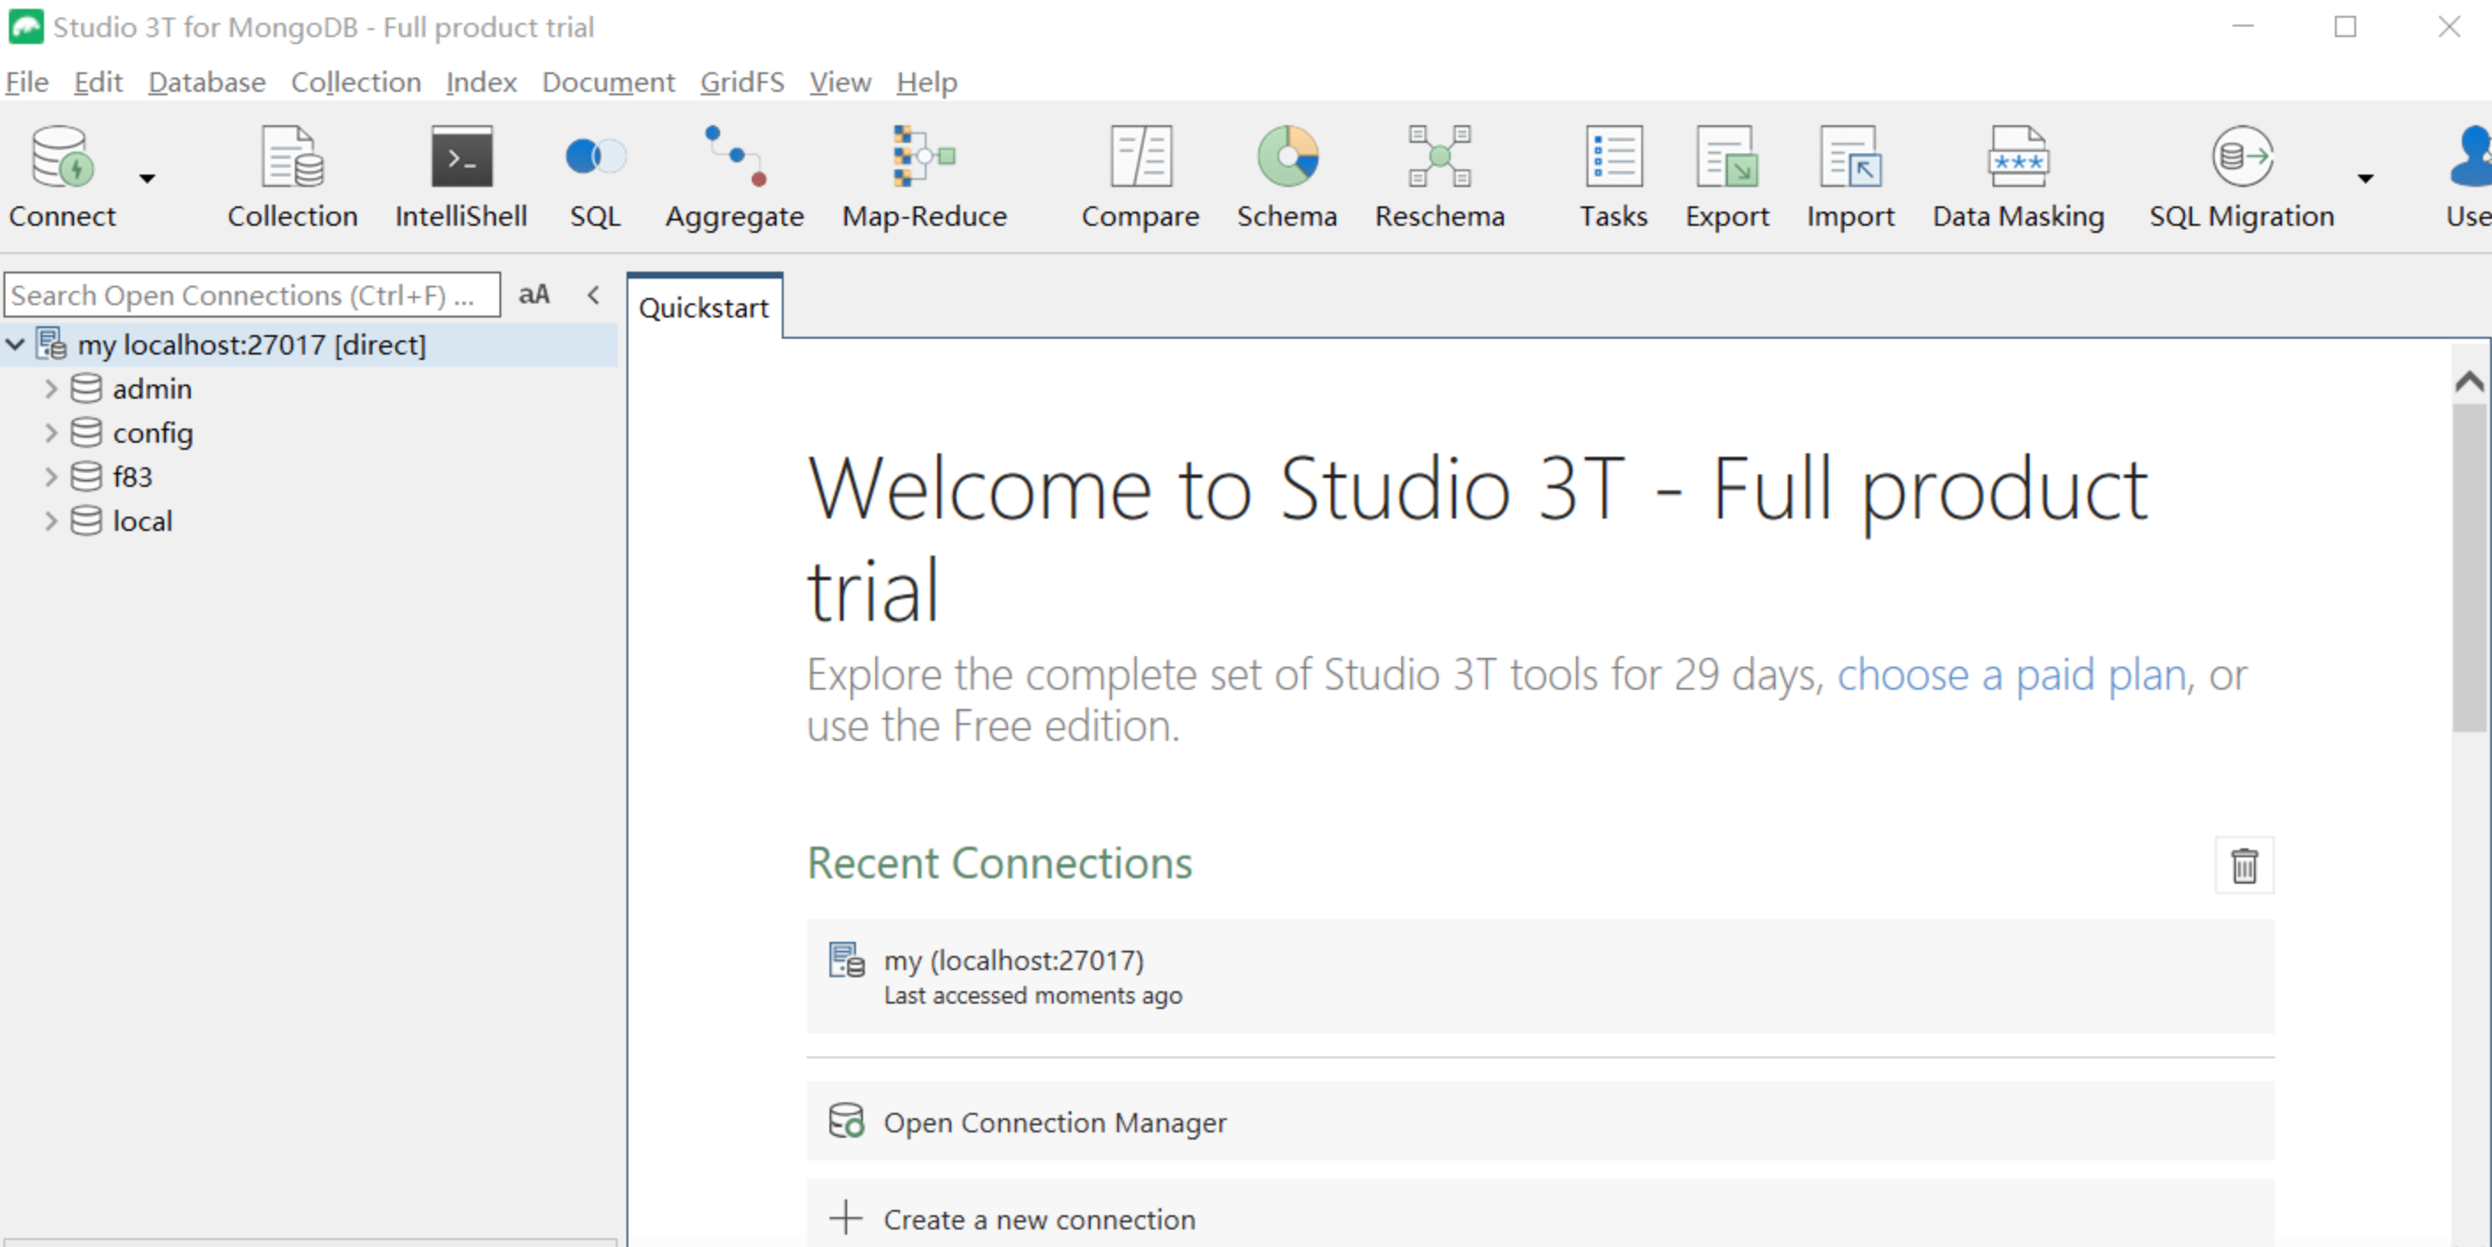Open the Compare tool

(x=1139, y=175)
